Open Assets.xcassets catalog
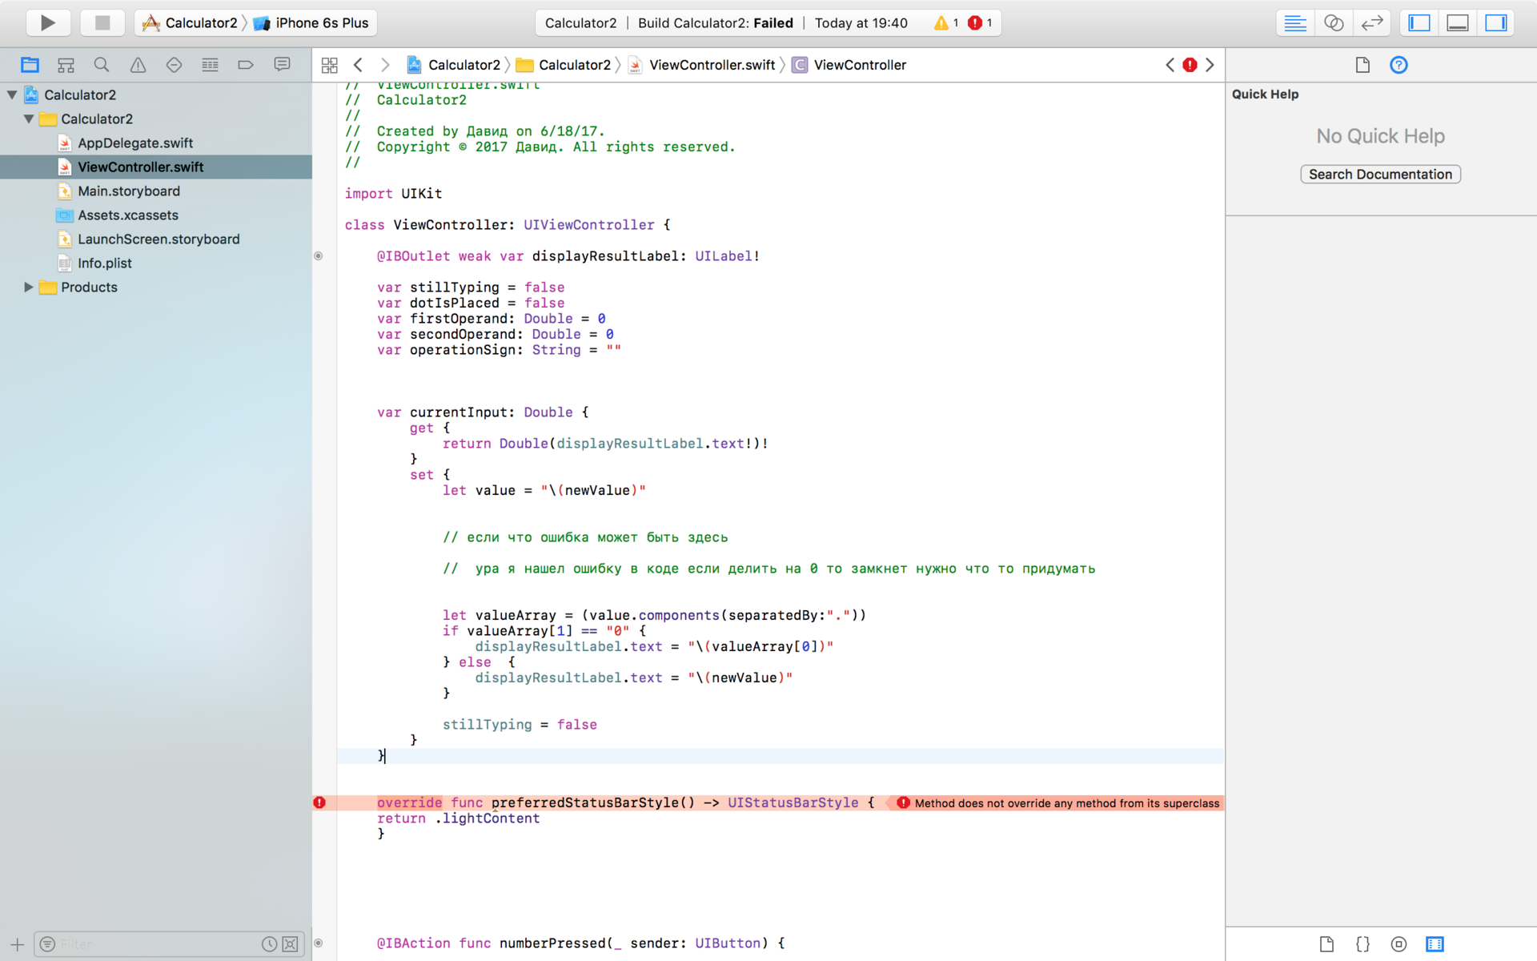Image resolution: width=1537 pixels, height=961 pixels. [x=128, y=215]
